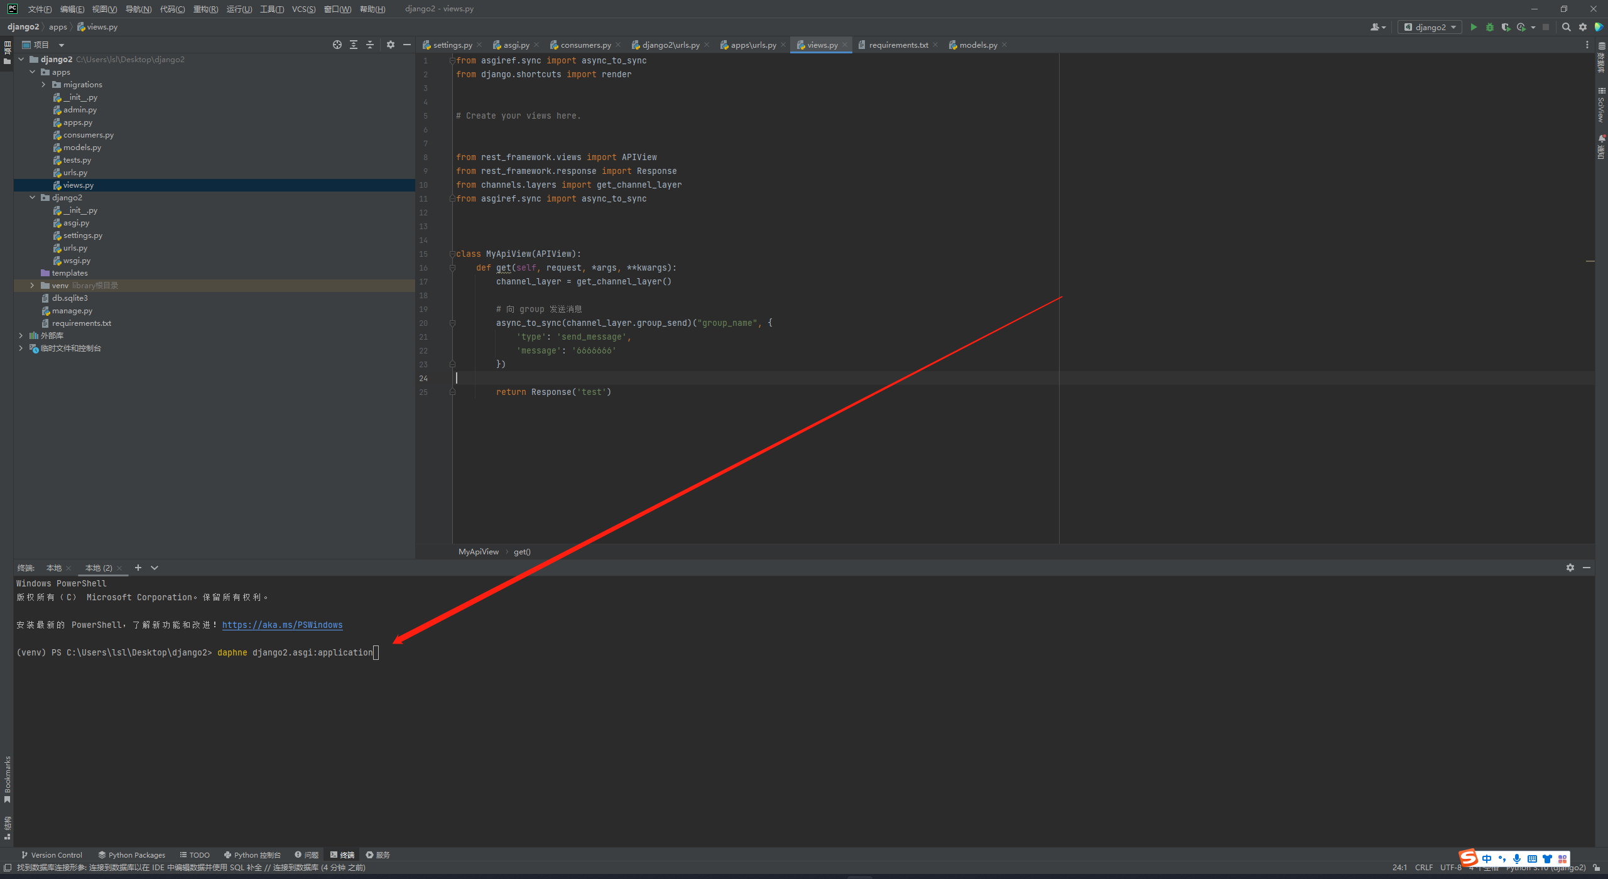1608x879 pixels.
Task: Run django2 with coverage
Action: (x=1506, y=27)
